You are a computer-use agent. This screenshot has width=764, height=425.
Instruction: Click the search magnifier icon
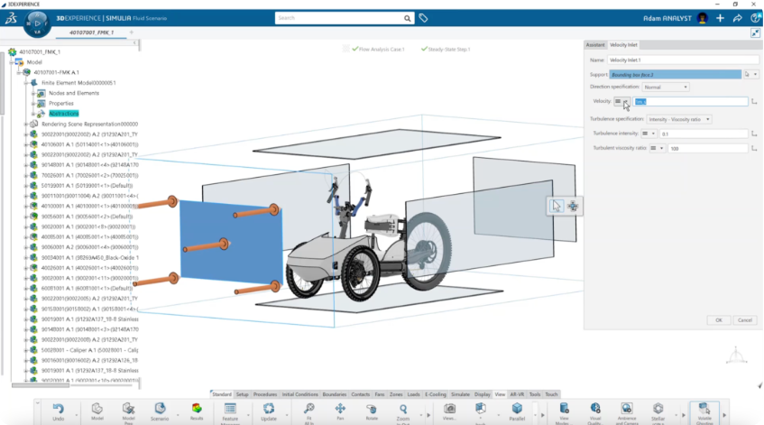(407, 18)
